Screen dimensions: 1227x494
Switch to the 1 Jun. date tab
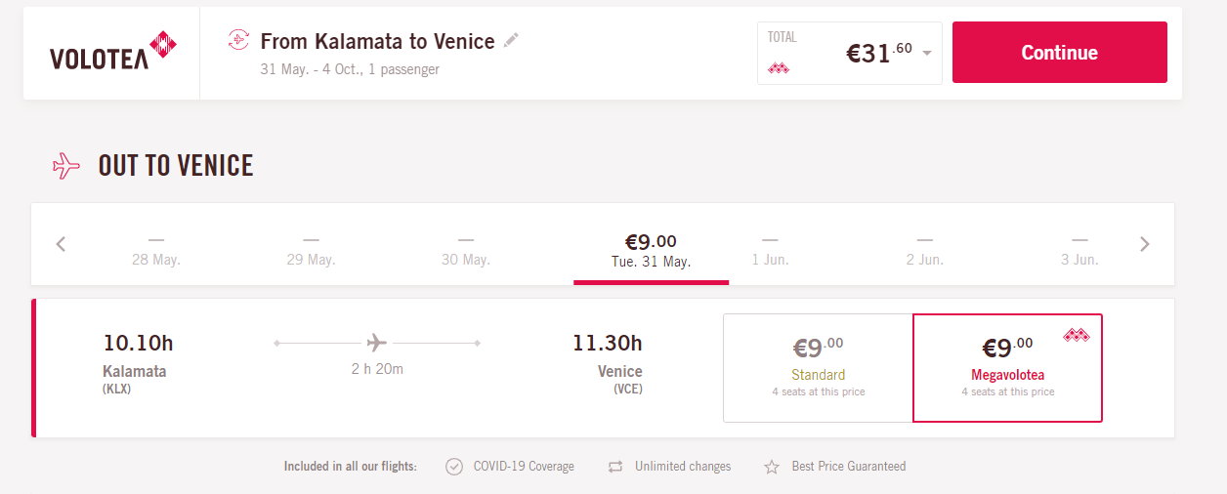pos(770,250)
